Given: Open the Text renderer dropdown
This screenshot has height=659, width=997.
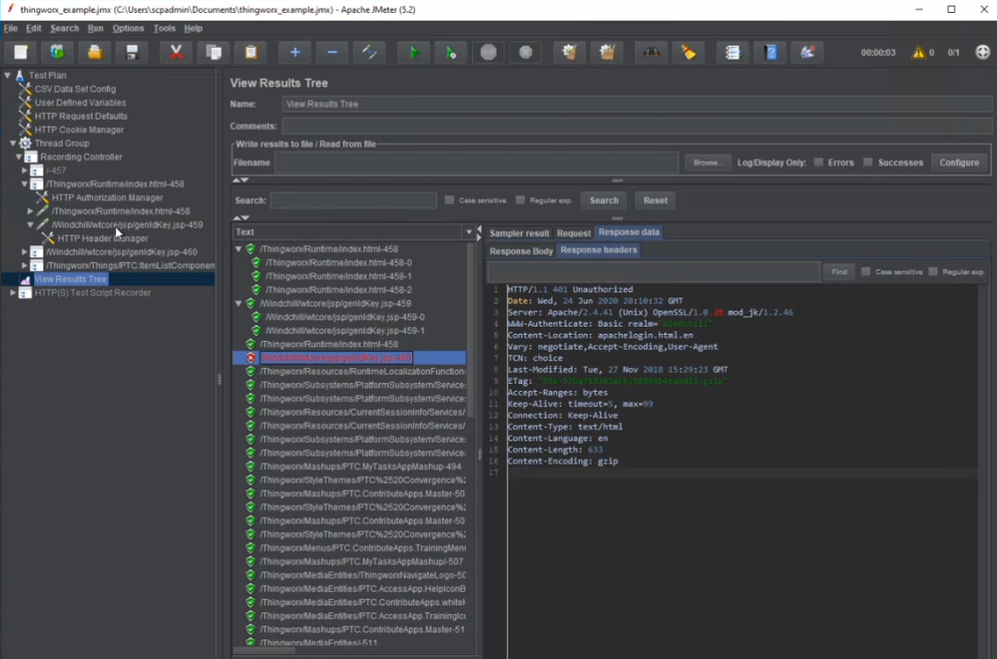Looking at the screenshot, I should pos(469,232).
